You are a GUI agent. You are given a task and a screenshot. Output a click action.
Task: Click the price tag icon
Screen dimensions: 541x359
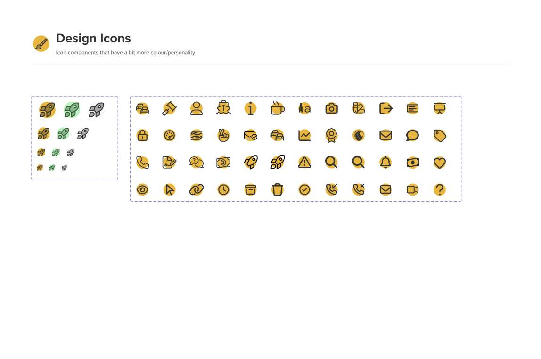click(440, 136)
